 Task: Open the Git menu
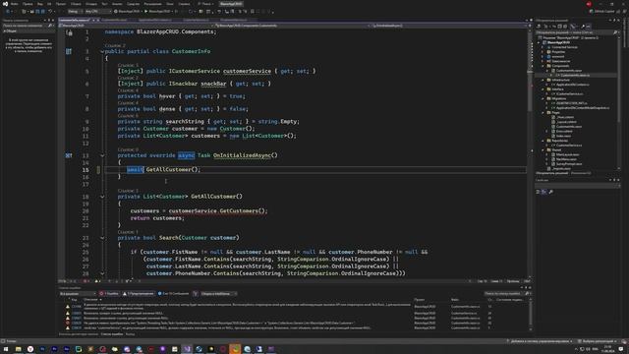coord(49,4)
